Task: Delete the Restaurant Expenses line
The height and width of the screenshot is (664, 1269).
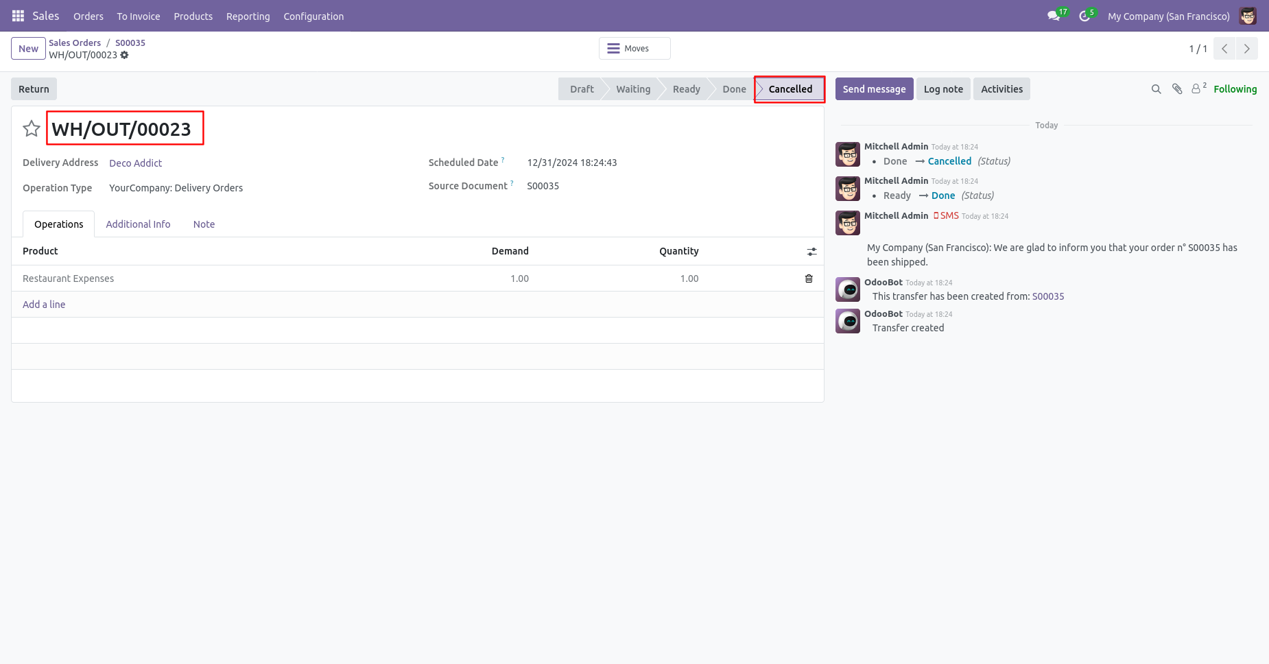Action: coord(809,278)
